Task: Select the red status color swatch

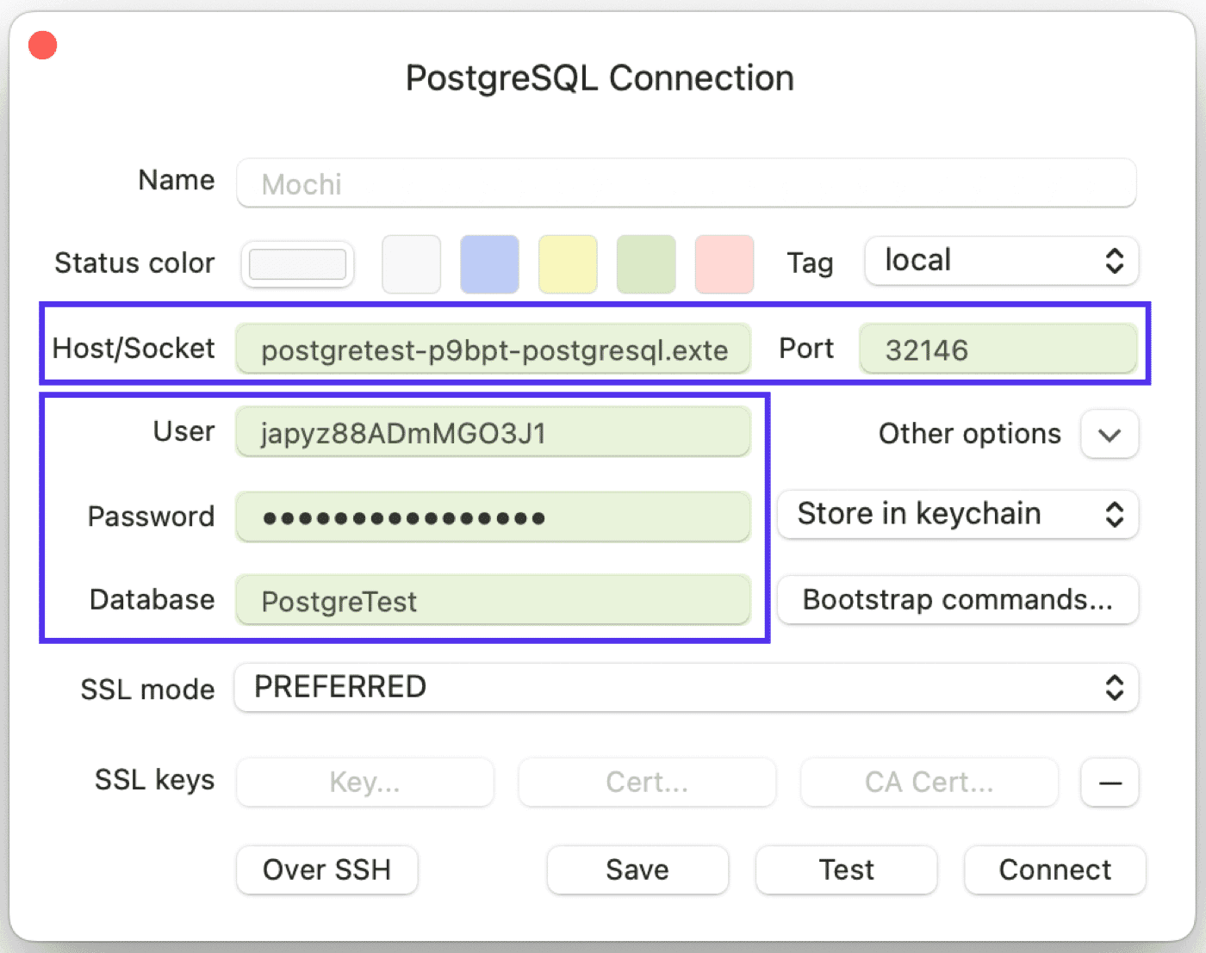Action: click(x=724, y=264)
